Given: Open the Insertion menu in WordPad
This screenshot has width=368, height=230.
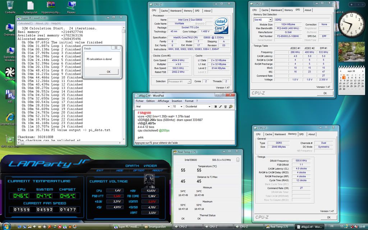Looking at the screenshot, I should (177, 101).
